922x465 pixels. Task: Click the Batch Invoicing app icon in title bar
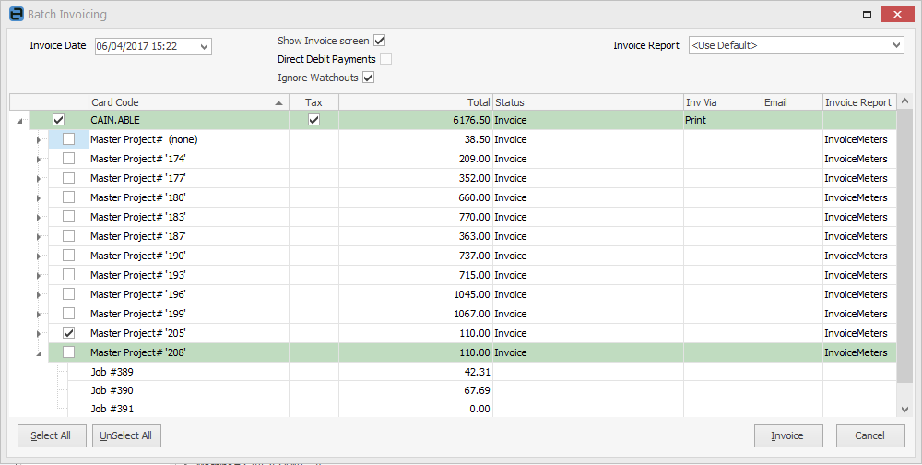tap(15, 14)
